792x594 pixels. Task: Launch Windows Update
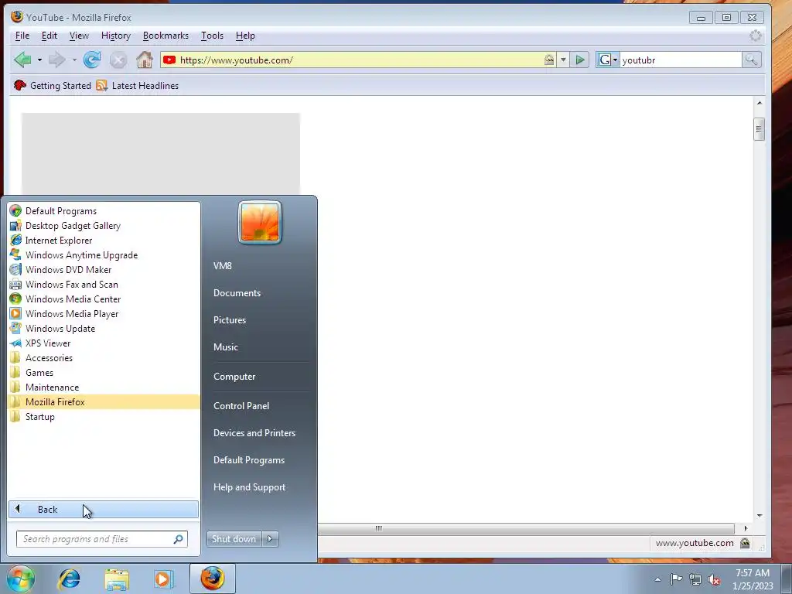tap(60, 328)
